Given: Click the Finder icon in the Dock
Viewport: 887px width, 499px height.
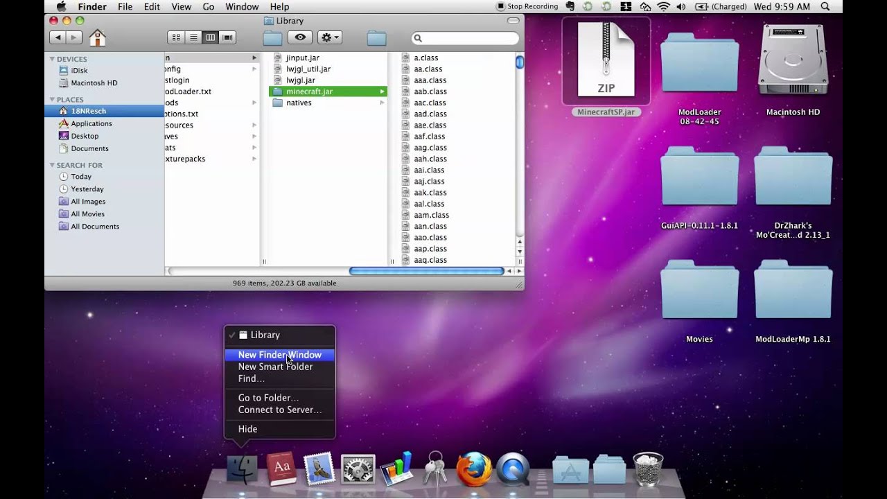Looking at the screenshot, I should (x=242, y=469).
